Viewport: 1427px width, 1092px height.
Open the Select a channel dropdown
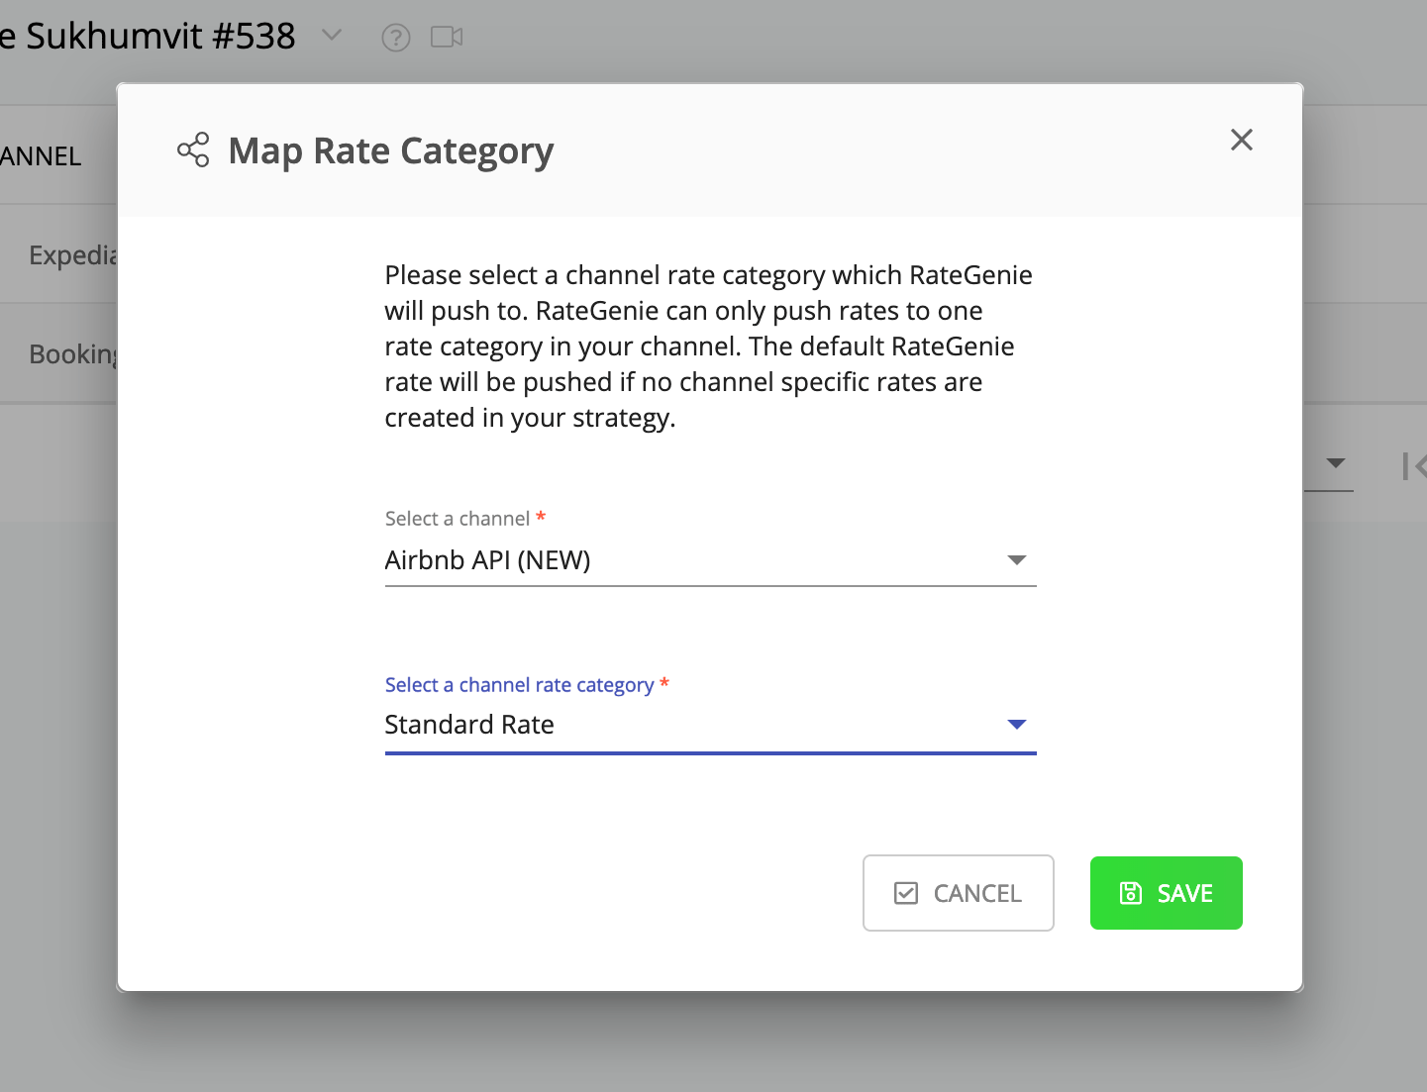coord(710,560)
